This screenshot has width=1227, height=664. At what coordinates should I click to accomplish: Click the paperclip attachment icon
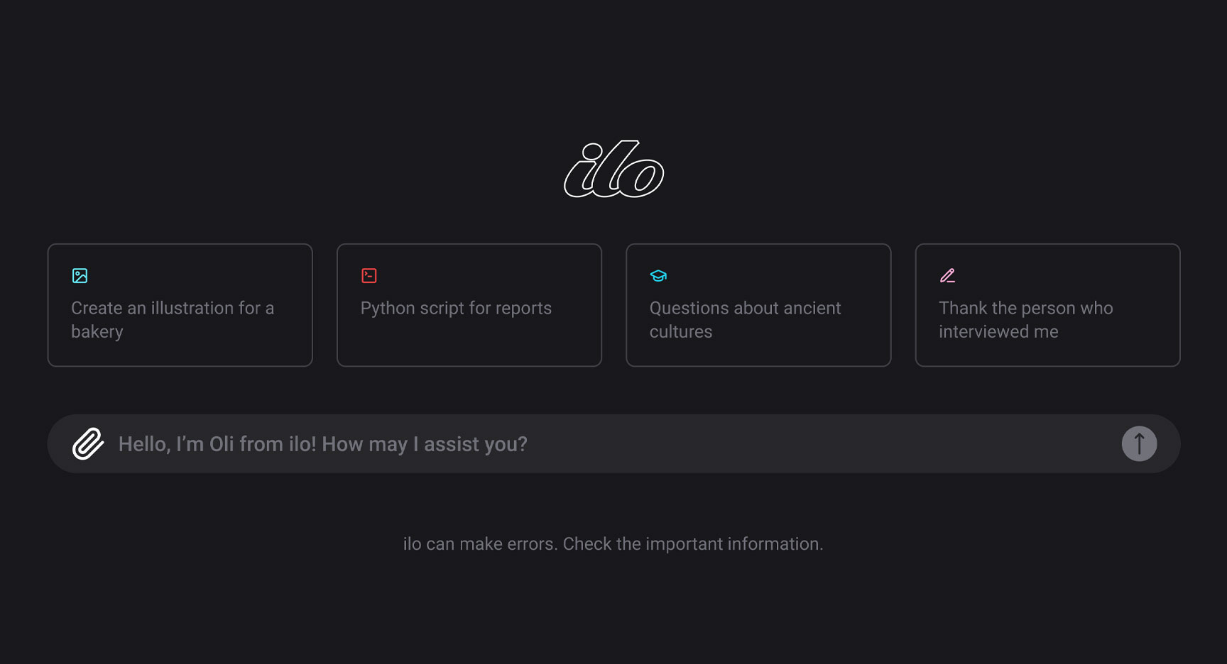[x=88, y=444]
